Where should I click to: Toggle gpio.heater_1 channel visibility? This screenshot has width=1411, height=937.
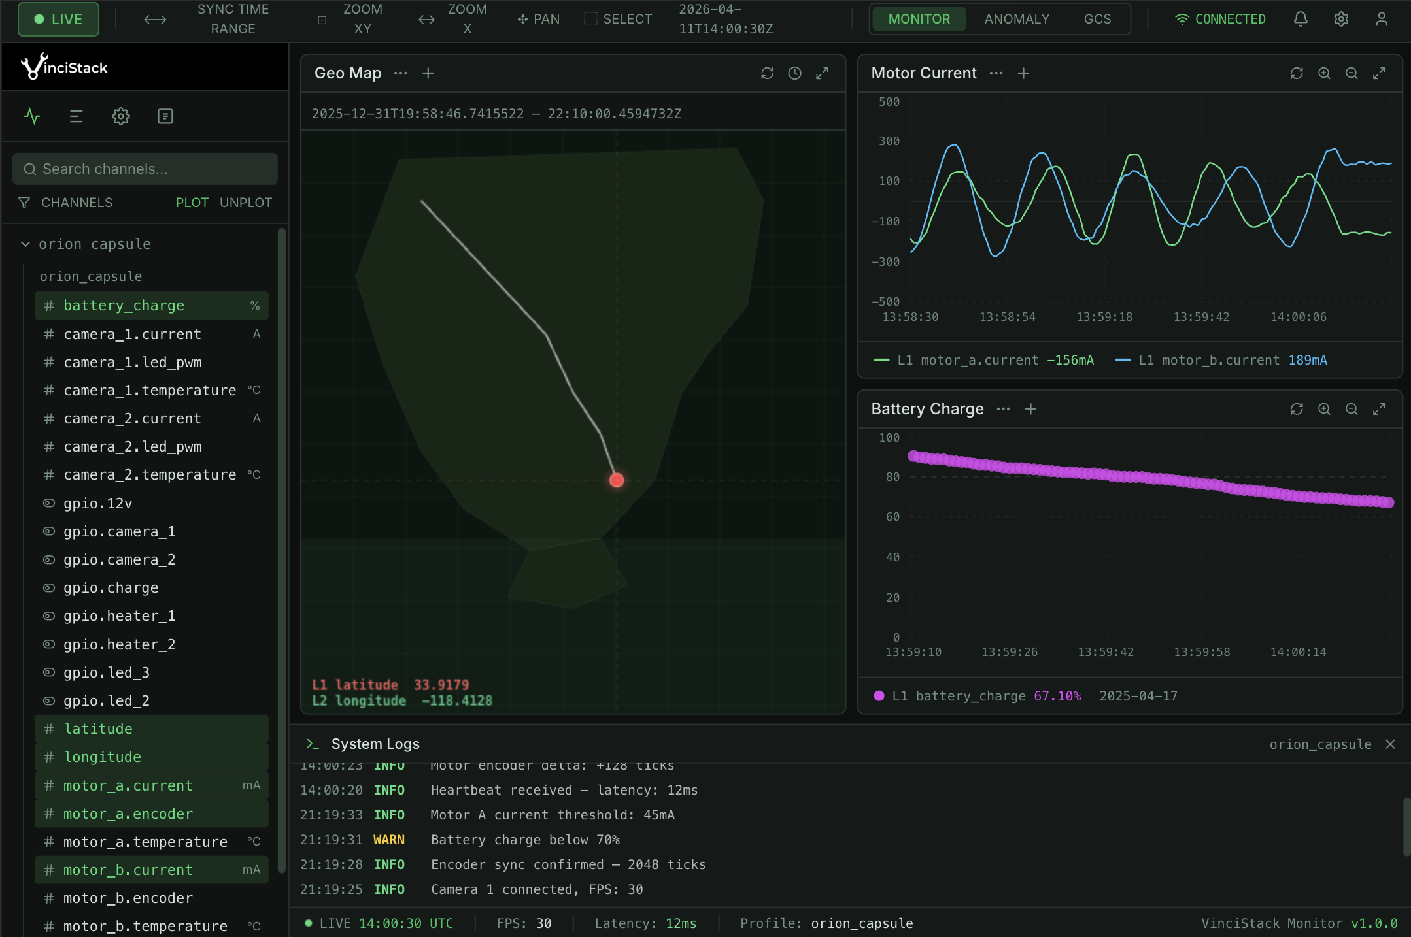pyautogui.click(x=49, y=616)
